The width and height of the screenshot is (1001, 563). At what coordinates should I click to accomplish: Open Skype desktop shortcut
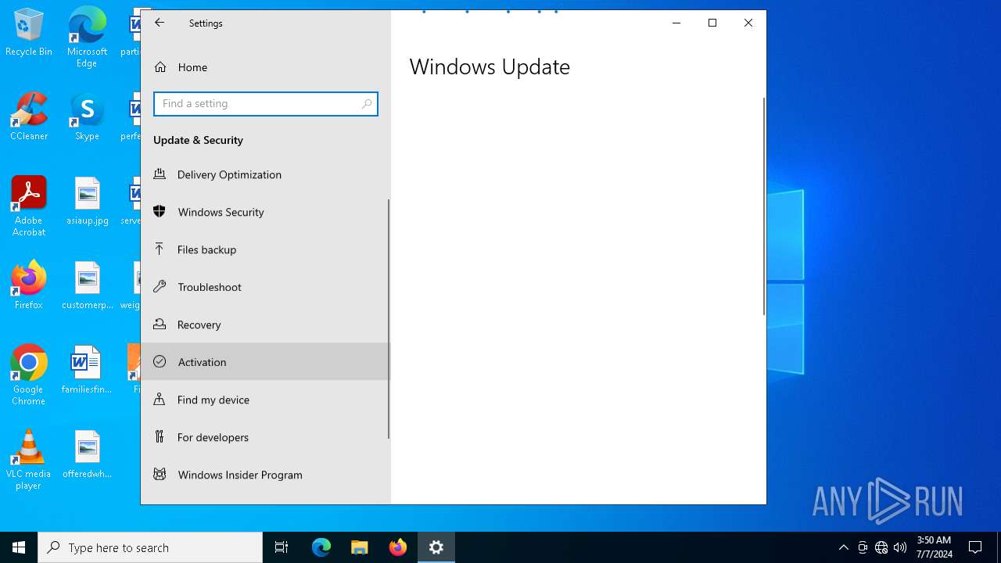(x=87, y=117)
